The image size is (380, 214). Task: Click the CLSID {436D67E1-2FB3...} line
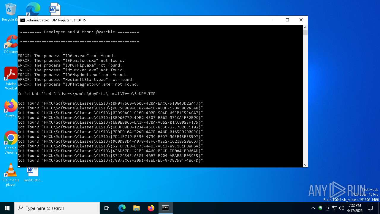point(110,151)
